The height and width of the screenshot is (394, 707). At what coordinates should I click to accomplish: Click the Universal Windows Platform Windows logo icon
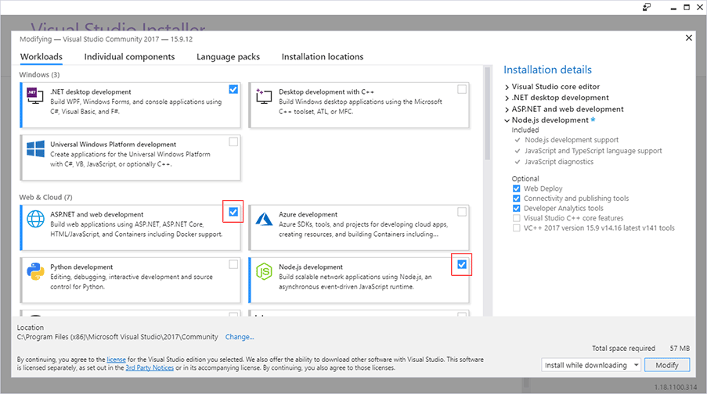35,149
